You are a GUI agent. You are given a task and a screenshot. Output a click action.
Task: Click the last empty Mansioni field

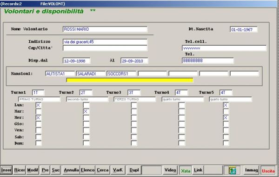(x=244, y=74)
